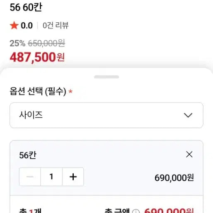Click the red total amount 690,000원
Image resolution: width=213 pixels, height=213 pixels.
169,211
